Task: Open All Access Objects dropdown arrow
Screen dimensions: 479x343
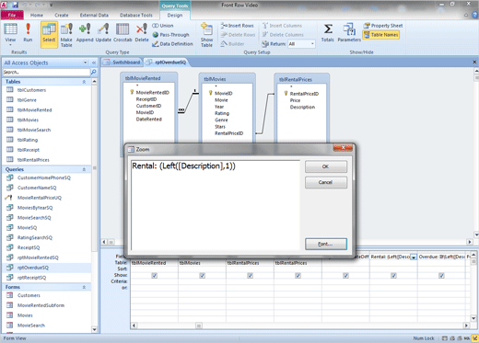Action: (x=86, y=63)
